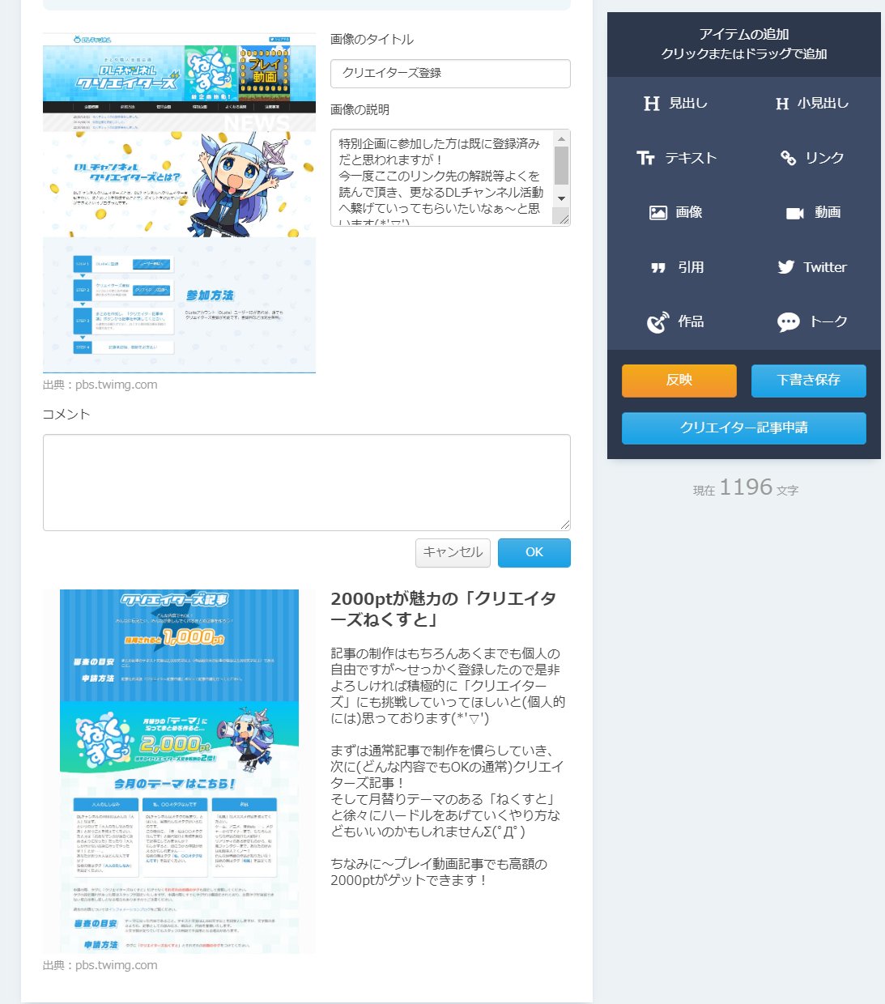Click the 2000ptが魅力の heading text
The image size is (885, 1004).
(444, 609)
